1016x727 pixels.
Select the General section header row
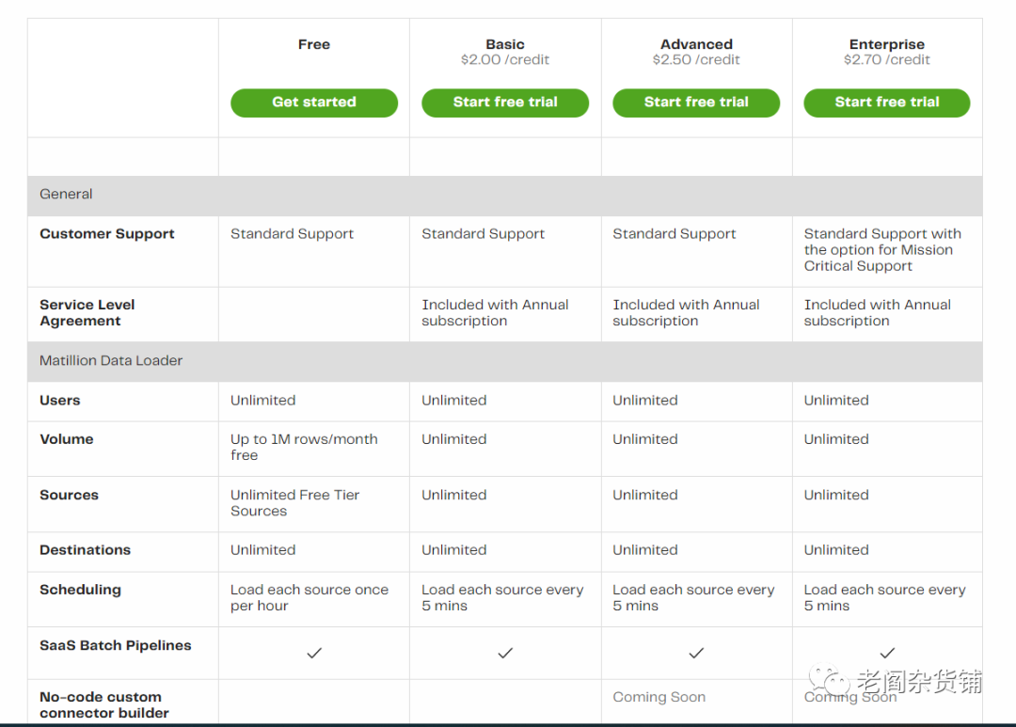pos(66,195)
